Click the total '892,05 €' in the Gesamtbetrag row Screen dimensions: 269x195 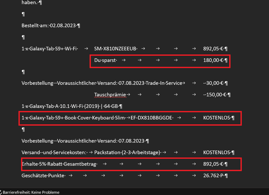point(213,164)
